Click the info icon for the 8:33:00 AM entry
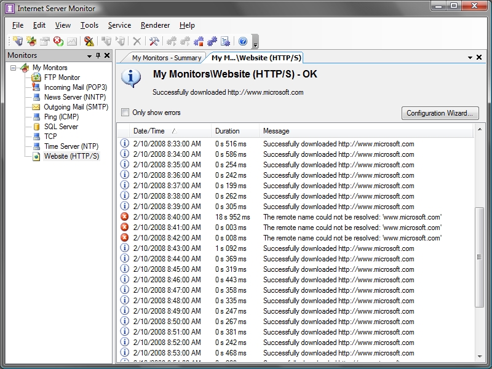The width and height of the screenshot is (492, 369). (x=125, y=143)
